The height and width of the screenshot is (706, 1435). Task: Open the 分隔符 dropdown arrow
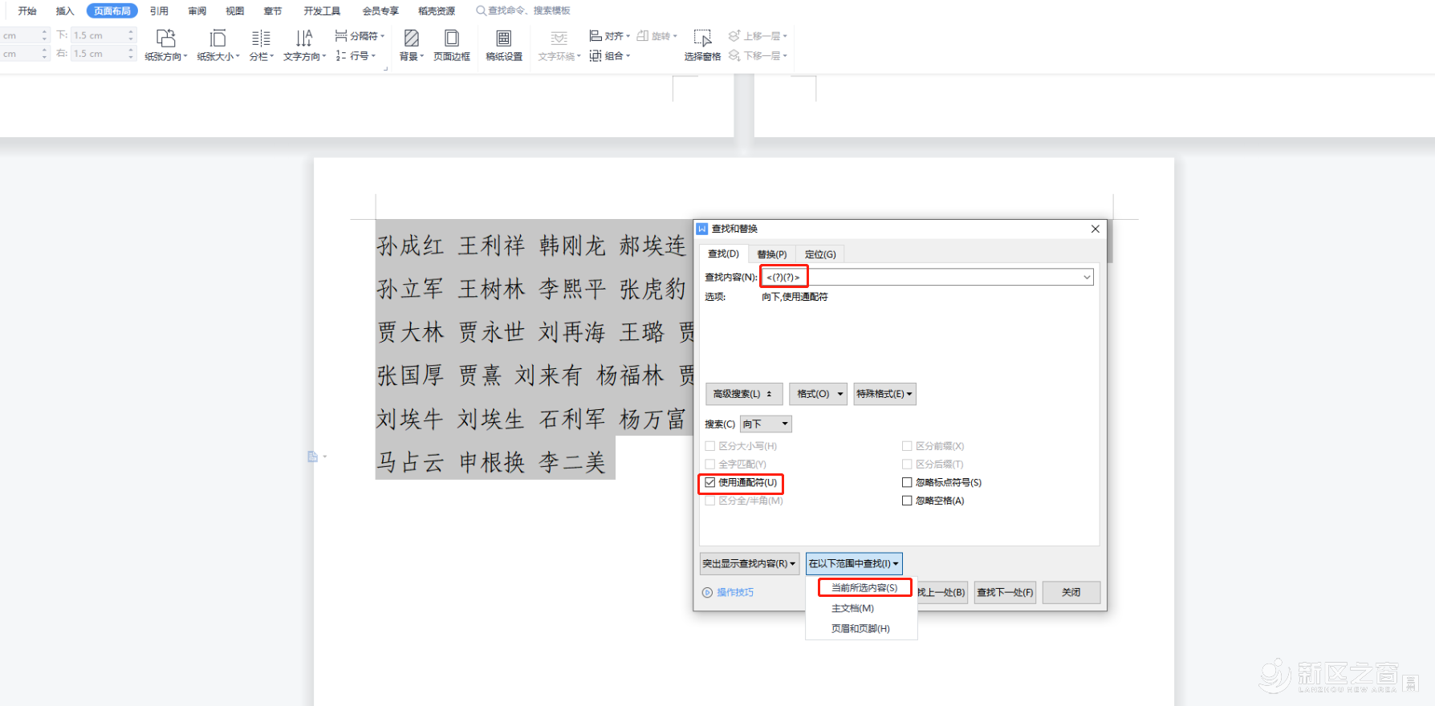383,36
